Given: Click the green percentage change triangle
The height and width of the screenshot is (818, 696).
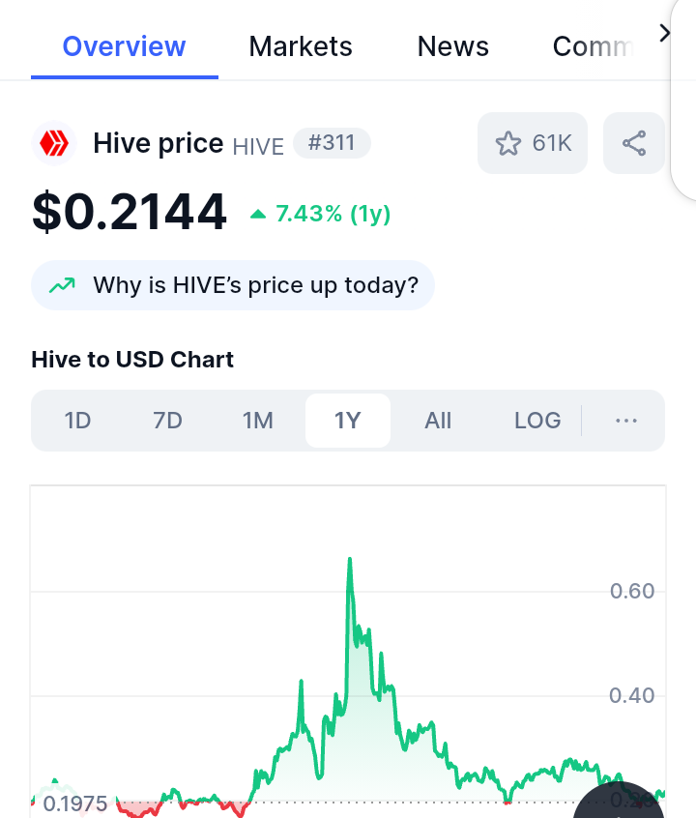Looking at the screenshot, I should (258, 215).
